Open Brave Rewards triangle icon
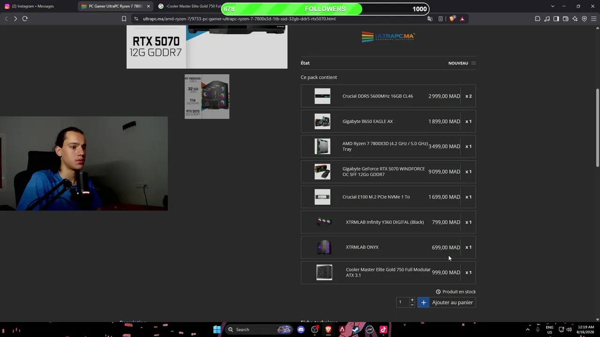The image size is (600, 337). coord(462,19)
